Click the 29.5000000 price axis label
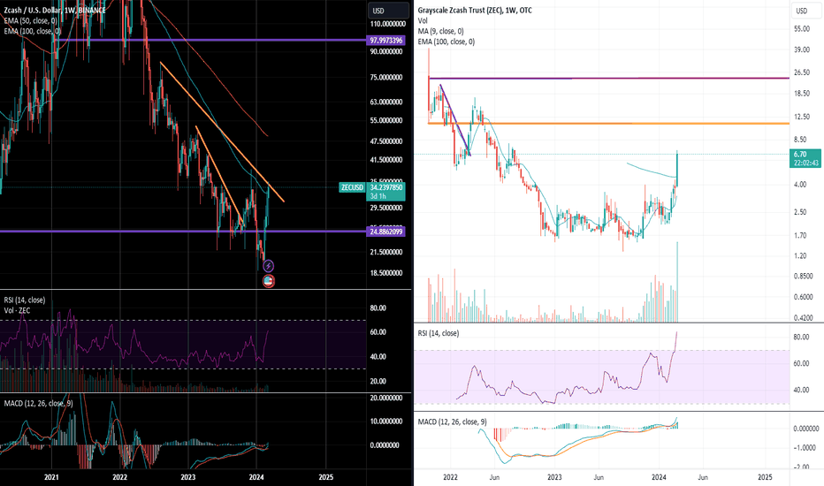The width and height of the screenshot is (824, 486). coord(388,208)
